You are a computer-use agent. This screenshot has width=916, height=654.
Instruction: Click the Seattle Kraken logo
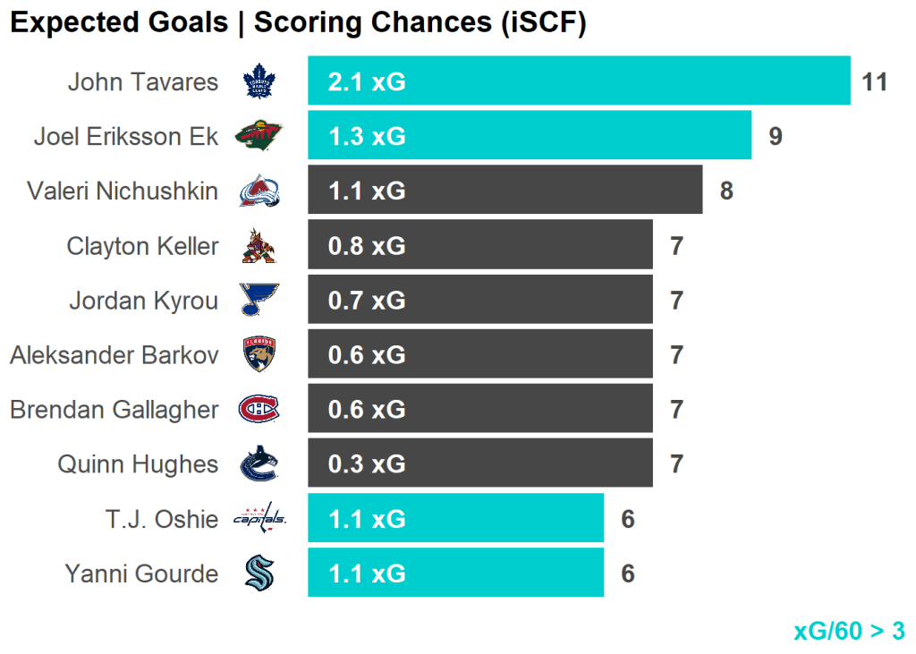pos(259,573)
